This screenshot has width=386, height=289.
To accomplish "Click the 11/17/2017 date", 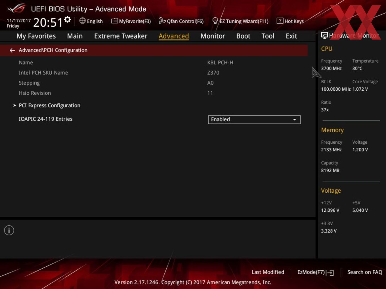I will point(18,21).
